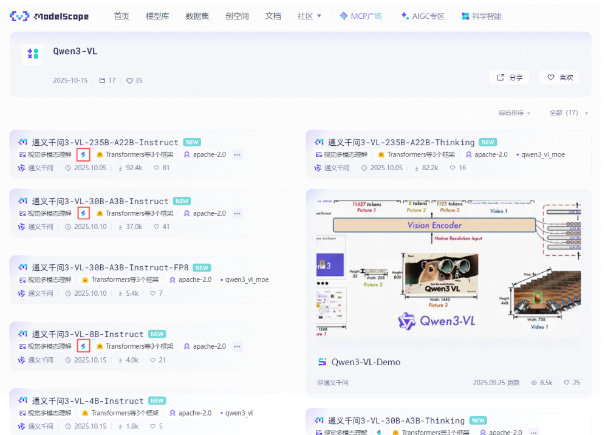The width and height of the screenshot is (605, 435).
Task: Open the 模型库 nav item
Action: [x=157, y=16]
